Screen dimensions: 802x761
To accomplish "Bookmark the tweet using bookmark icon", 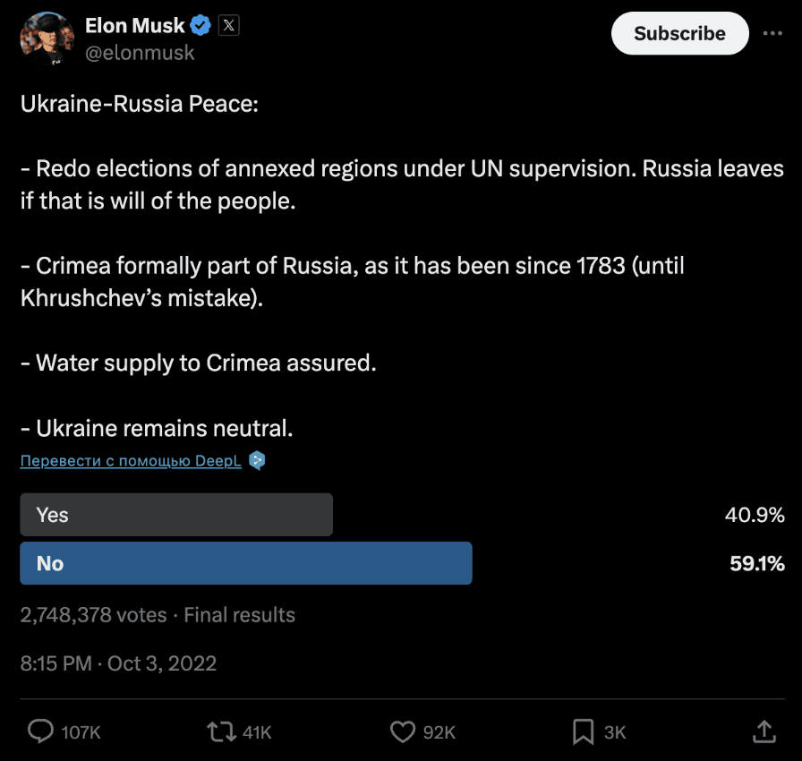I will tap(583, 731).
